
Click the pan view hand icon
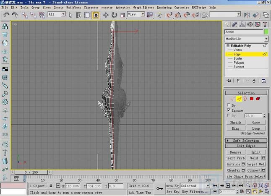[x=254, y=191]
